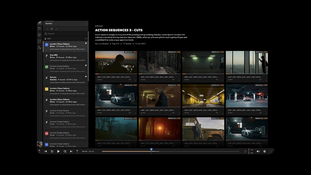
Task: Click the three-dot more button above search
Action: [56, 29]
